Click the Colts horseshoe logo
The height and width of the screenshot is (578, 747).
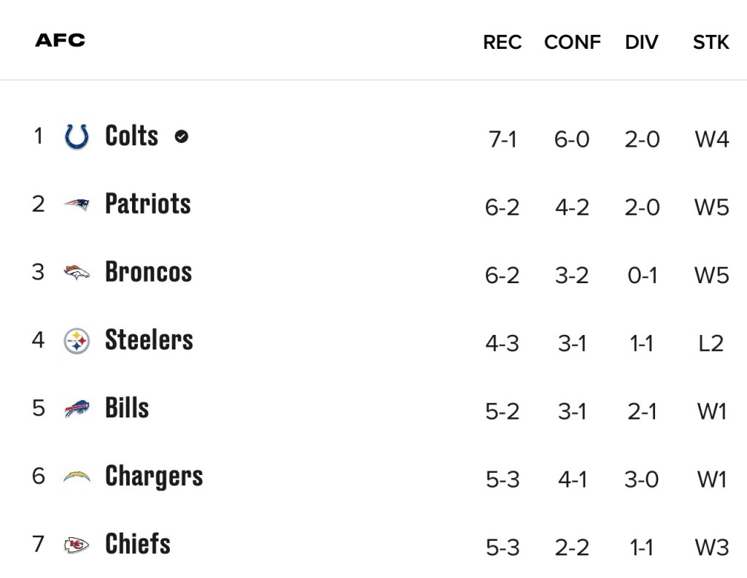pyautogui.click(x=77, y=136)
